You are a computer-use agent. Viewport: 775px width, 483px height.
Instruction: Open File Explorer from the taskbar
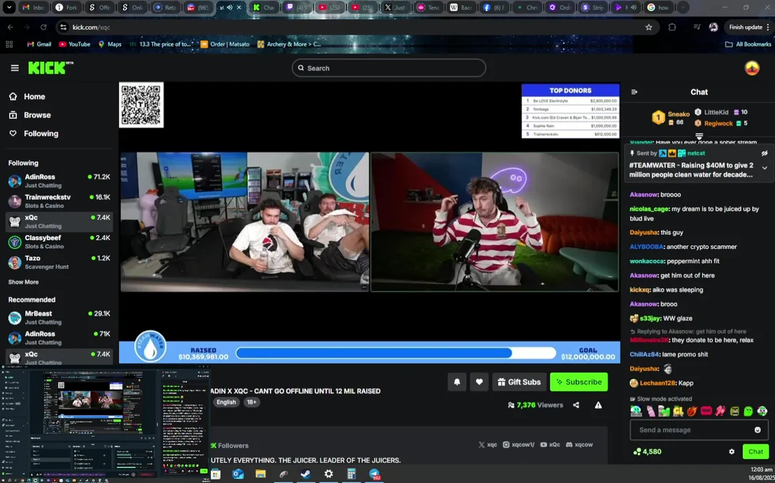[261, 474]
